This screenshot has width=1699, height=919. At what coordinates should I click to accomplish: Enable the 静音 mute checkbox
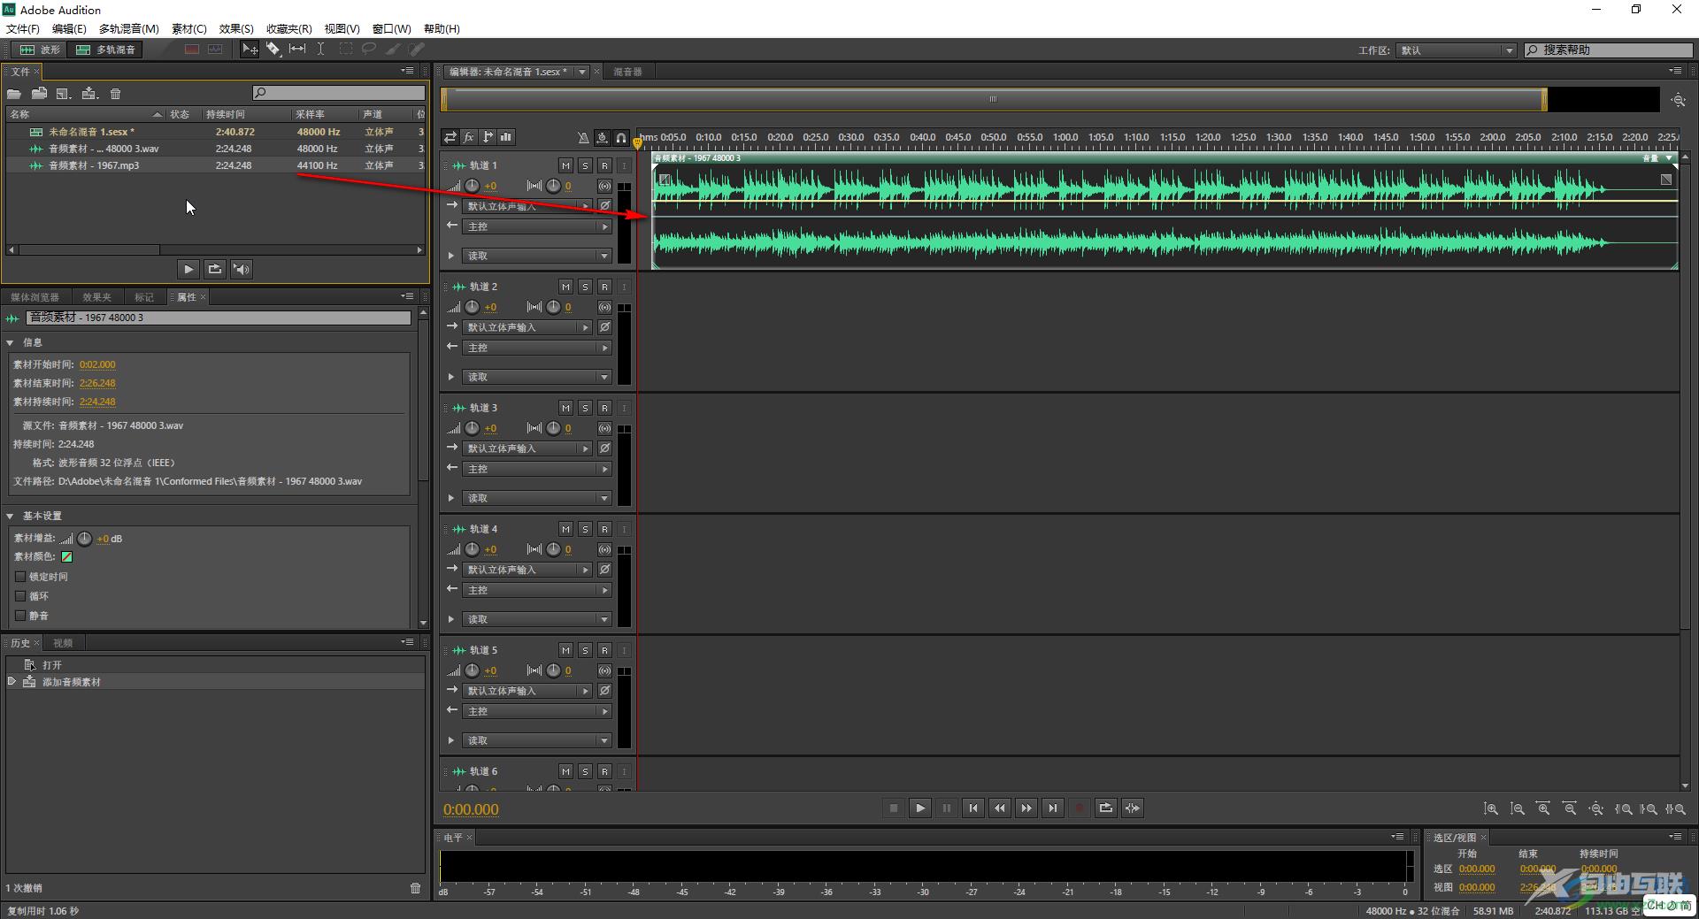click(x=20, y=616)
